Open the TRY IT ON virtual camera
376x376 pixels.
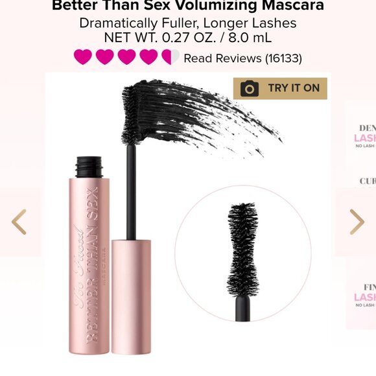pos(280,88)
